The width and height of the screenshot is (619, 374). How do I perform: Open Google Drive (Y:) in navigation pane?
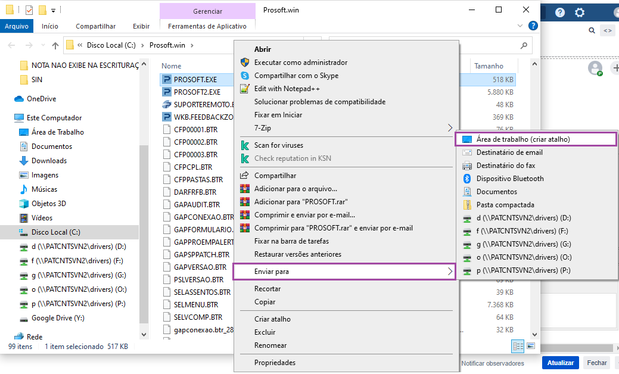click(58, 318)
